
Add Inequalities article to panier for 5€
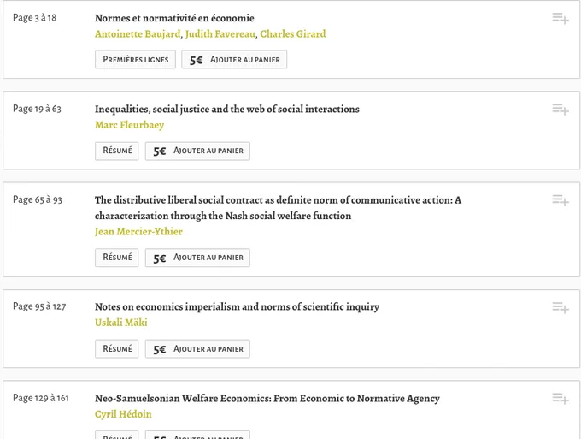click(197, 151)
